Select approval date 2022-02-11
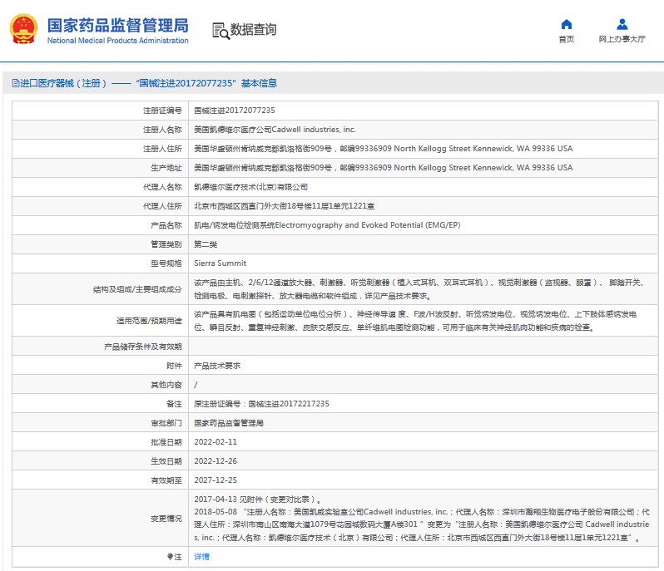 pos(216,442)
